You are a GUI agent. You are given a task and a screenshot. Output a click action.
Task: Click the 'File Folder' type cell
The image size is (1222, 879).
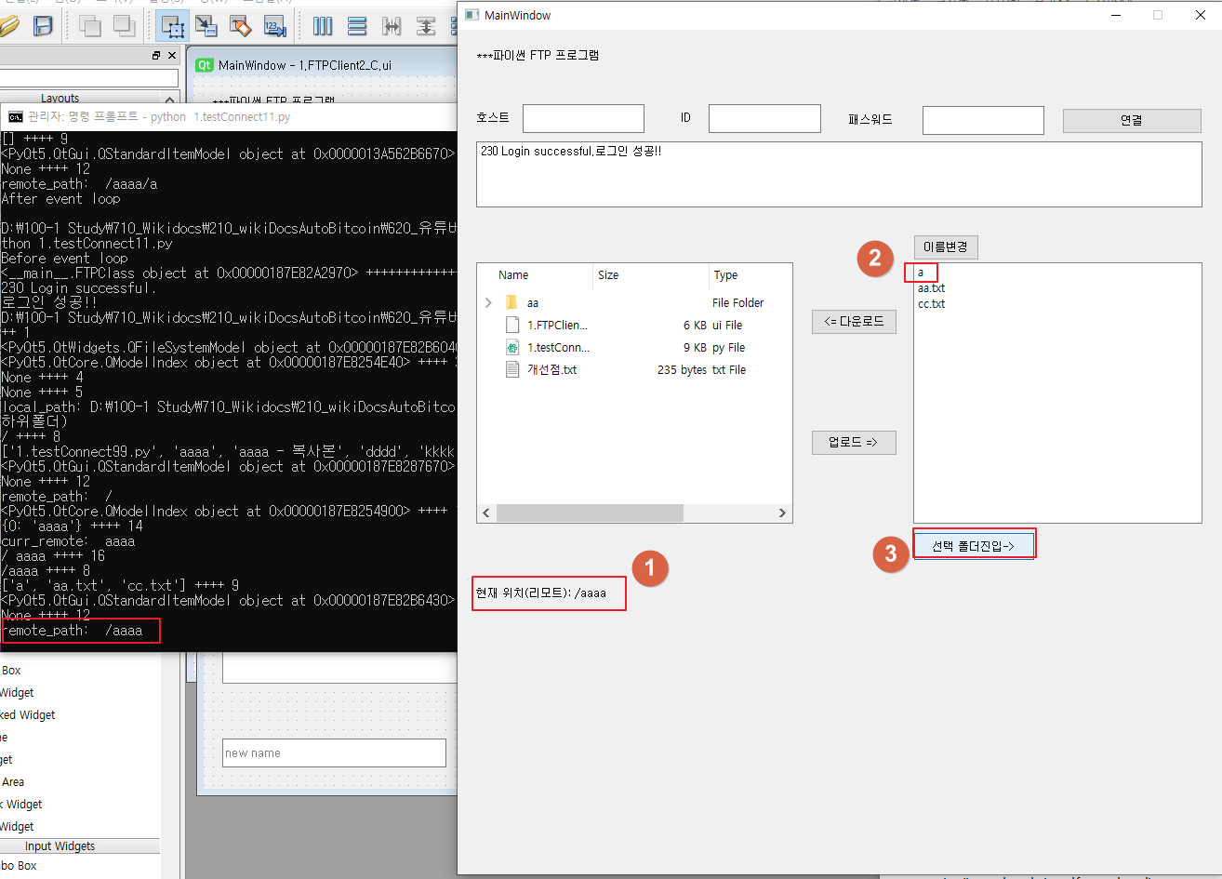[738, 303]
